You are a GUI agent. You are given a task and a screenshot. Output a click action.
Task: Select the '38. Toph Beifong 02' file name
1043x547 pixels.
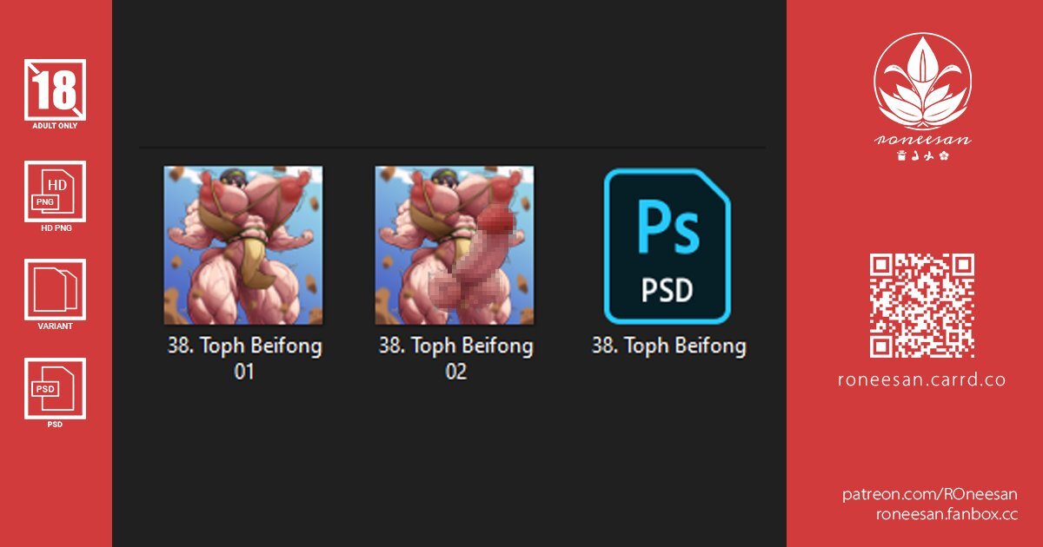coord(455,359)
